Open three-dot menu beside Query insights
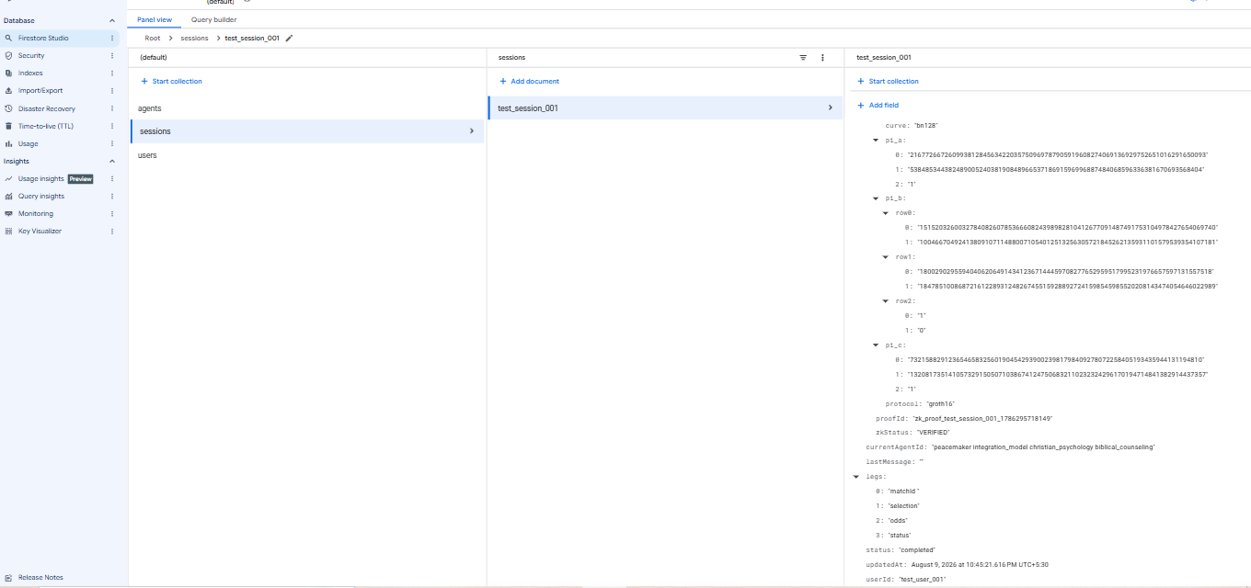This screenshot has width=1251, height=588. click(x=112, y=197)
